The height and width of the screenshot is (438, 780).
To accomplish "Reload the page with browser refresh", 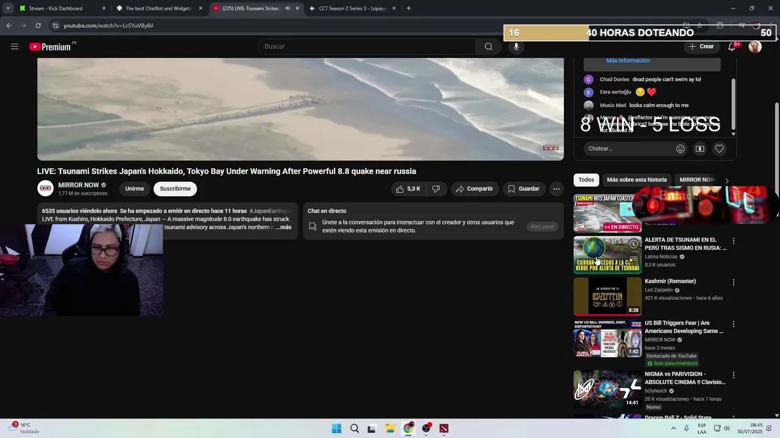I will point(38,26).
